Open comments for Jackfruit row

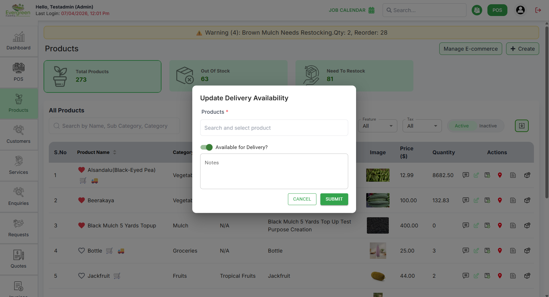[x=465, y=276]
